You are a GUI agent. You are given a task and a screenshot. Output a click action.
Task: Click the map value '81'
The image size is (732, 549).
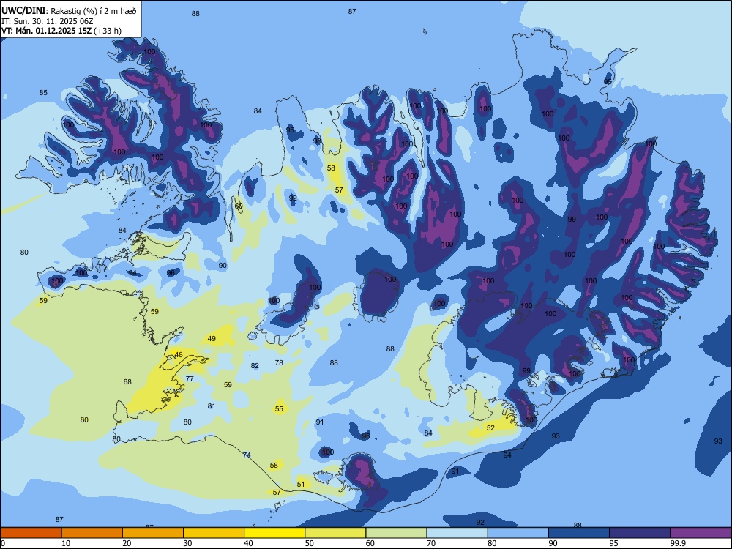tap(211, 406)
